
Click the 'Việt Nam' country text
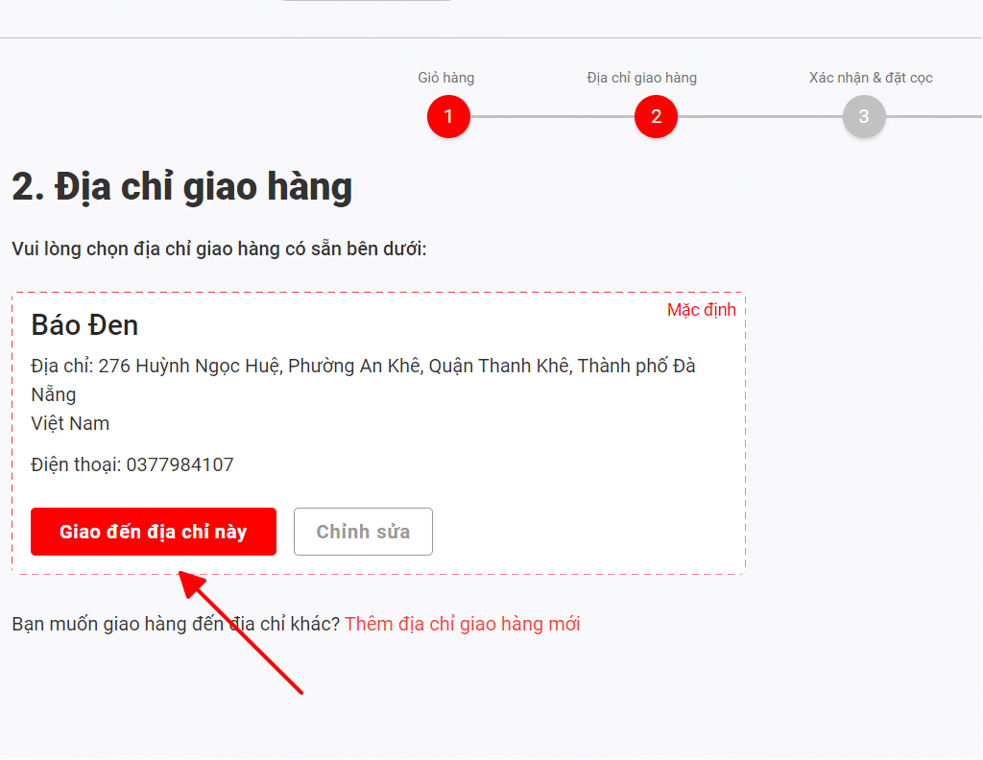tap(70, 423)
